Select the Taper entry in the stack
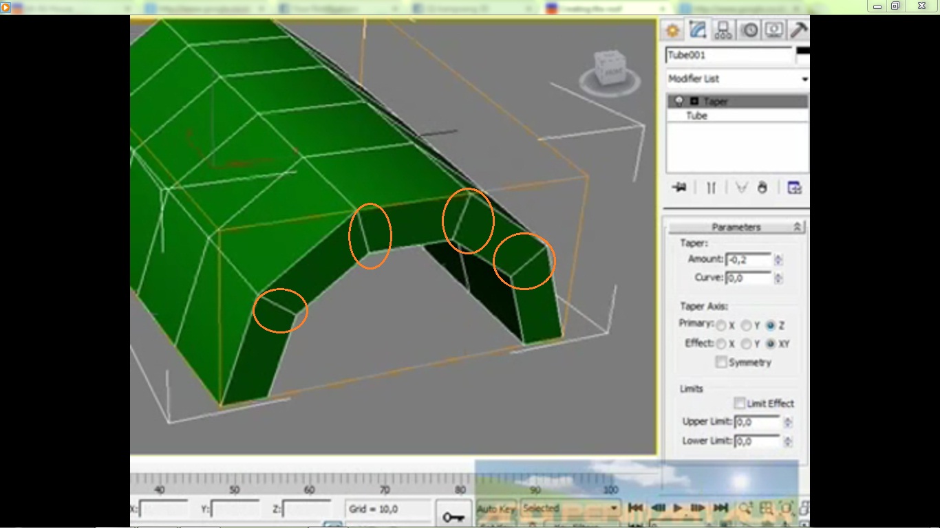 [737, 101]
